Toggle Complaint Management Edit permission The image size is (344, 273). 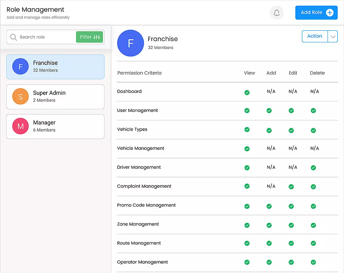(291, 187)
